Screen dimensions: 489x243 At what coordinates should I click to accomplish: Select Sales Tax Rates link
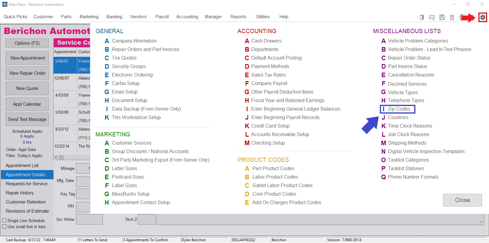[x=268, y=75]
